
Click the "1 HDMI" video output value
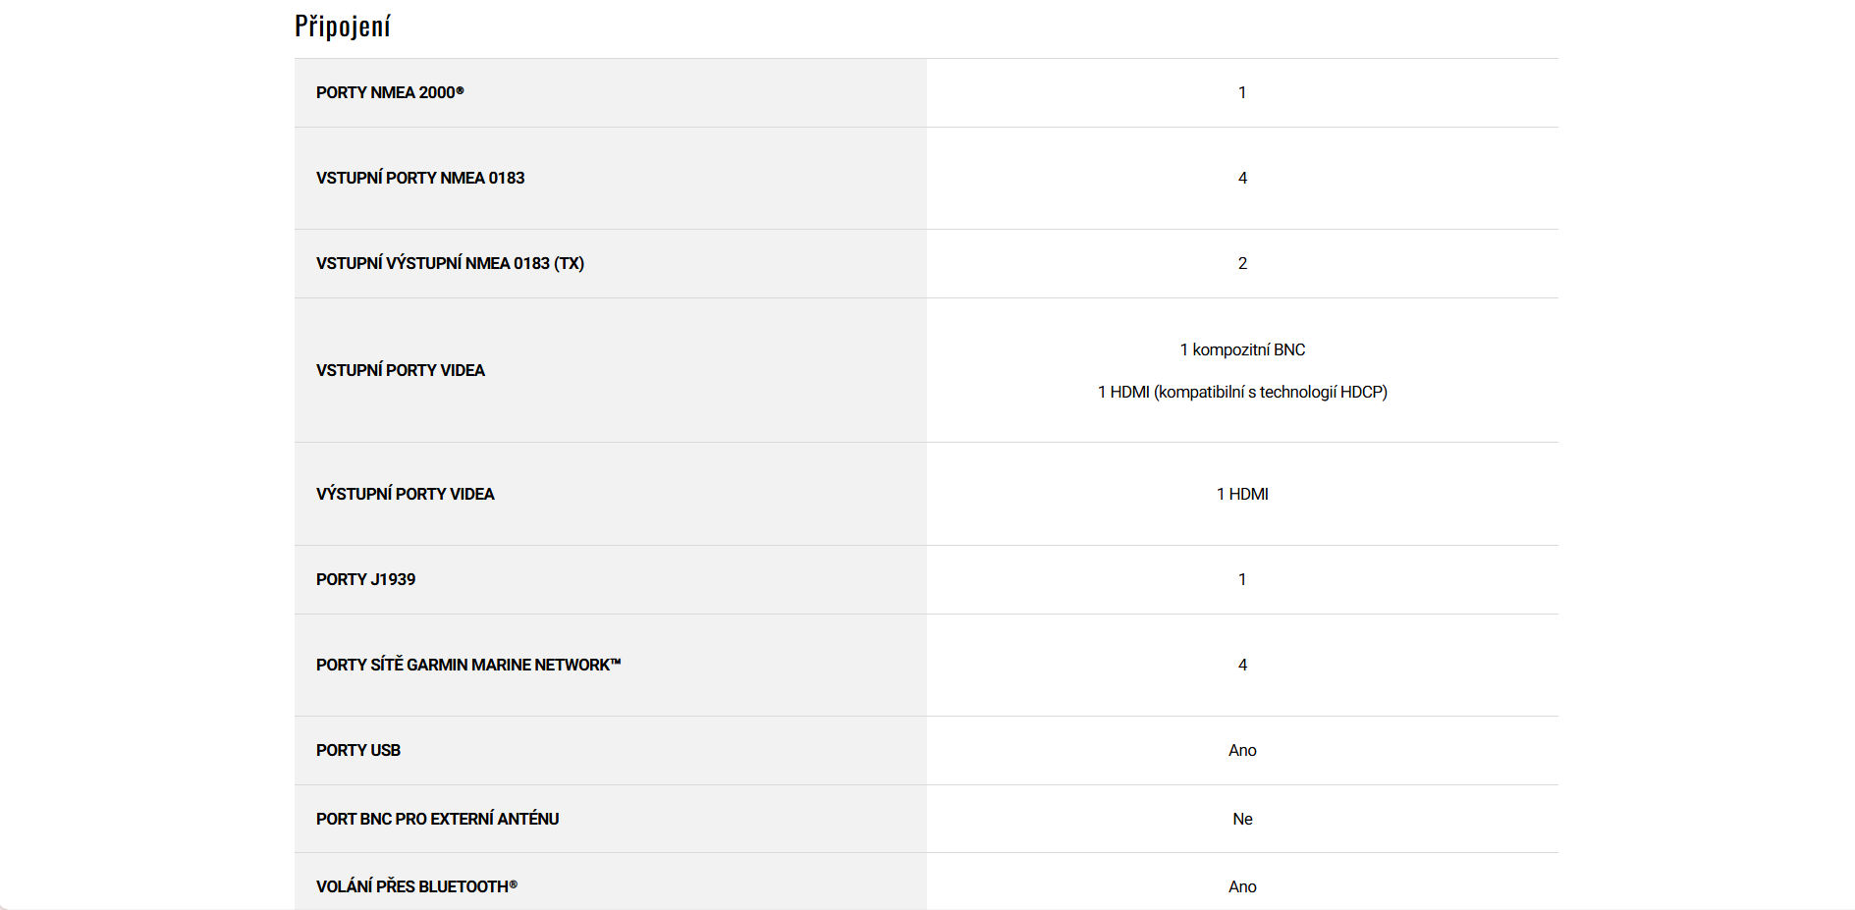point(1242,494)
